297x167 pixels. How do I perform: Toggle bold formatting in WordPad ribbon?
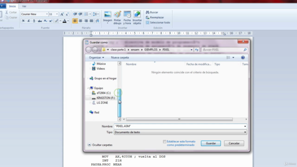(x=23, y=21)
